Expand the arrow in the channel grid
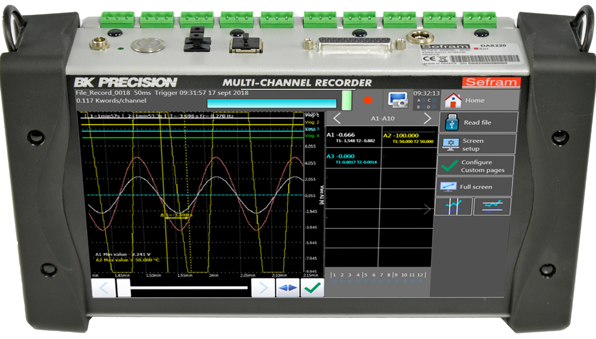 [427, 209]
